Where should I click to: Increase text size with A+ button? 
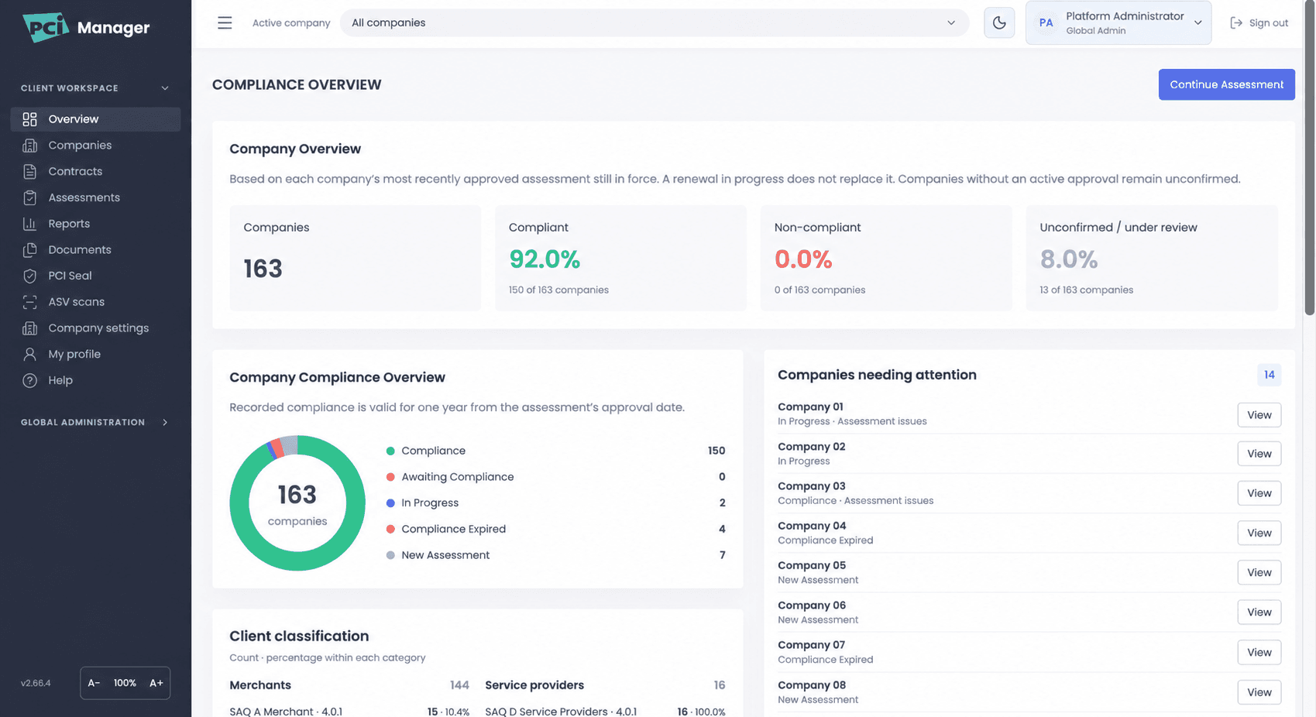[156, 683]
